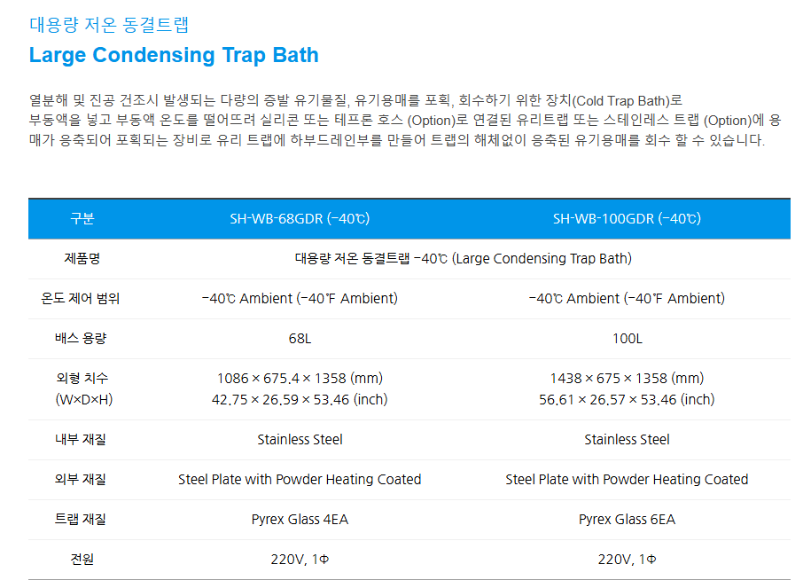Viewport: 803px width, 588px height.
Task: Click the '외부 재질' row label
Action: 82,479
